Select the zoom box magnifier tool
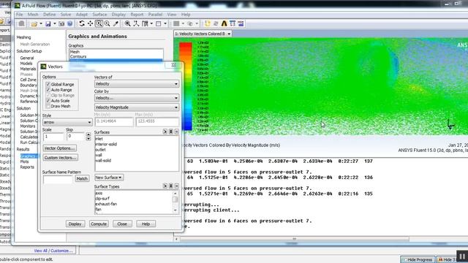 (99, 23)
